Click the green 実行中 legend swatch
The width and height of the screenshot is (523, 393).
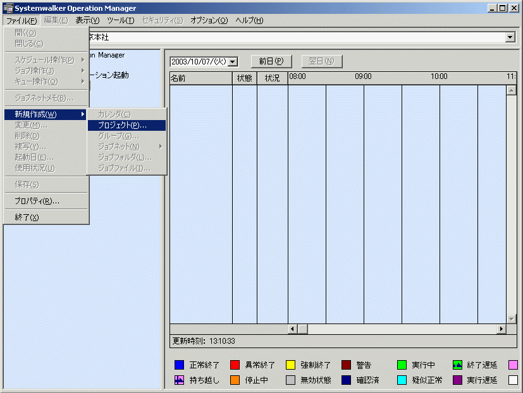coord(402,365)
